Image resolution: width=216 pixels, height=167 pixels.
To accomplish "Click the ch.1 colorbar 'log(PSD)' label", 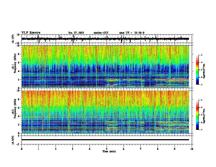I will 204,71.
